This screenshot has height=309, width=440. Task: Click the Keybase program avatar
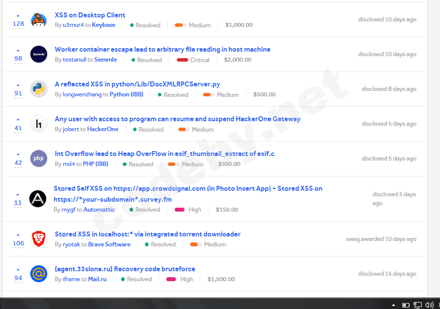pyautogui.click(x=39, y=20)
